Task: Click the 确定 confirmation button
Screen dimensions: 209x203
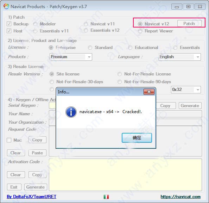Action: click(x=137, y=138)
